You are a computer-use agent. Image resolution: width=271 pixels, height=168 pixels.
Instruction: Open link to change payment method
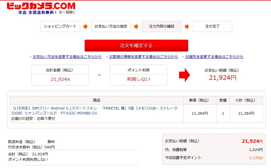point(67,57)
